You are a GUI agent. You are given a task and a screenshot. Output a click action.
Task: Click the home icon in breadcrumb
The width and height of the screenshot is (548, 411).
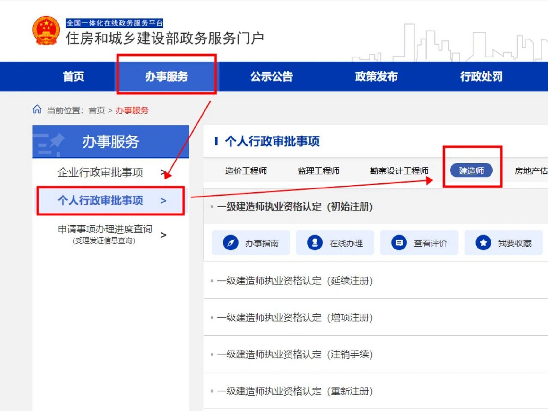37,109
